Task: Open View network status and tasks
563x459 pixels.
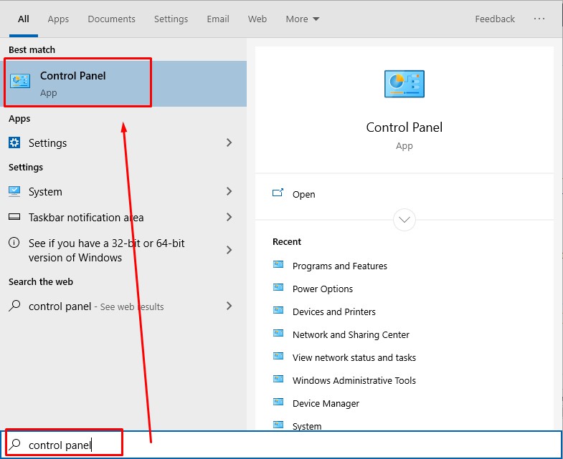Action: pos(354,357)
